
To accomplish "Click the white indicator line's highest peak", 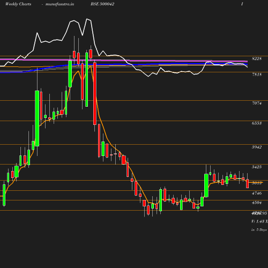I will (87, 19).
